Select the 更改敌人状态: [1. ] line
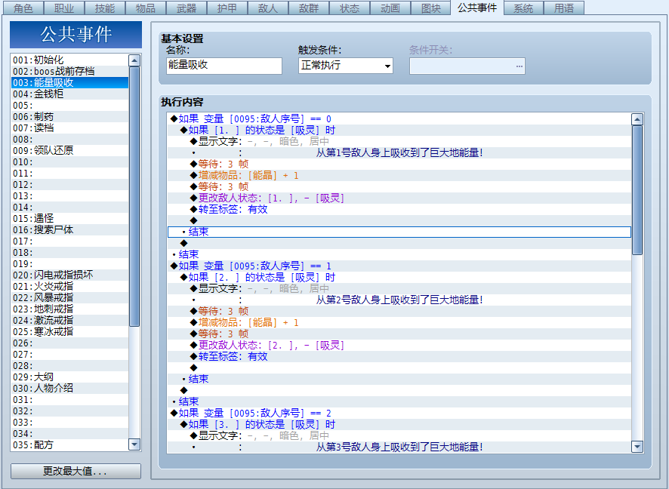Image resolution: width=669 pixels, height=489 pixels. point(399,198)
